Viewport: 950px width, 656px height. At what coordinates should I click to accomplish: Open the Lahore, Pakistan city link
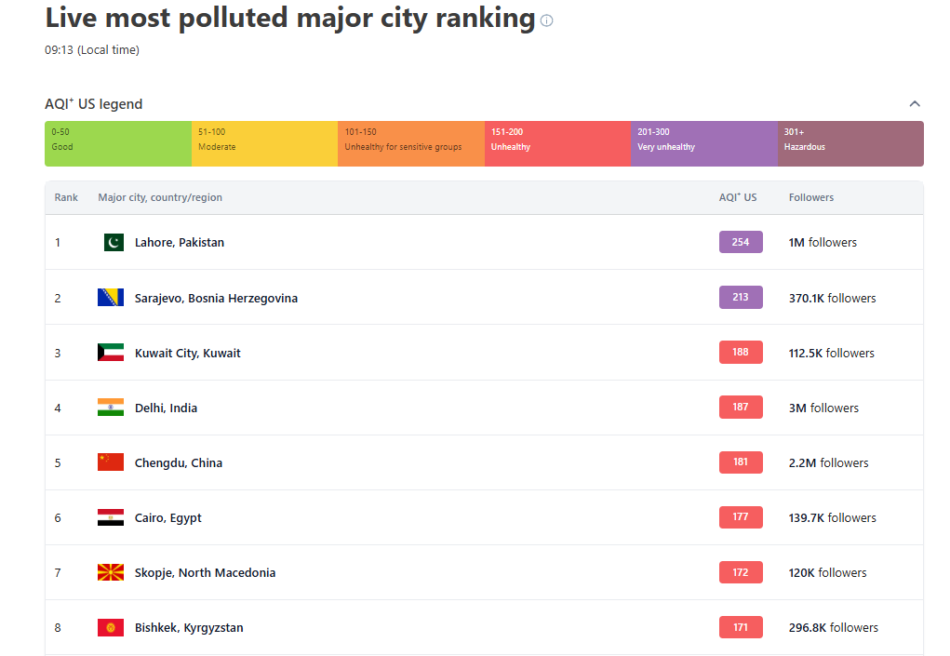(180, 243)
